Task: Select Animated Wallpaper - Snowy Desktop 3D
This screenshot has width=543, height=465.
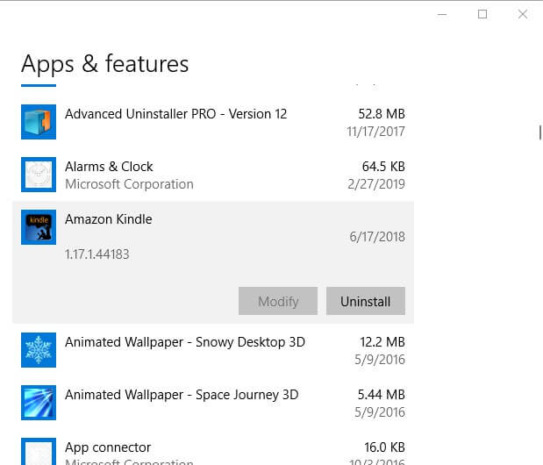Action: [185, 342]
